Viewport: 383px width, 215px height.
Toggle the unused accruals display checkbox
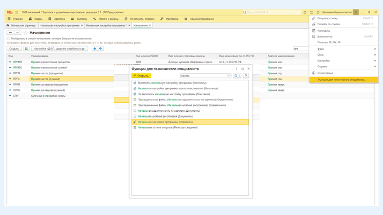point(9,39)
